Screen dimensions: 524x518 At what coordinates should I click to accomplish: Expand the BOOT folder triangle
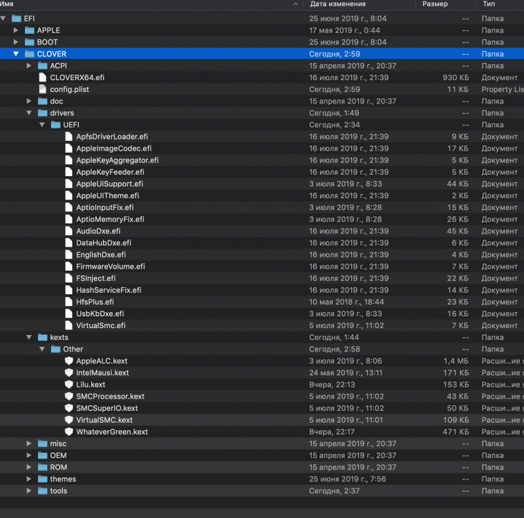[16, 42]
